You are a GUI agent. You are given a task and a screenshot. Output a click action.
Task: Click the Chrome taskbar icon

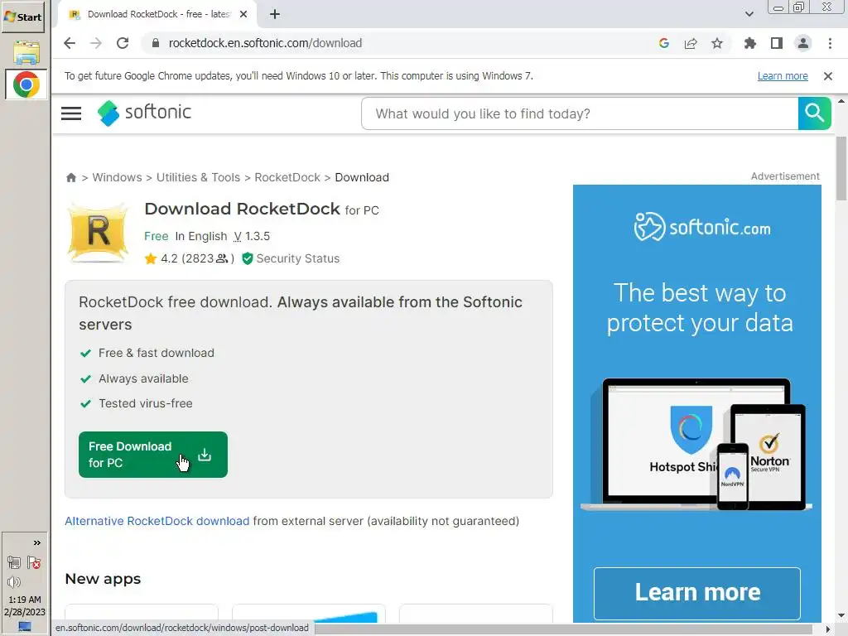pos(26,84)
